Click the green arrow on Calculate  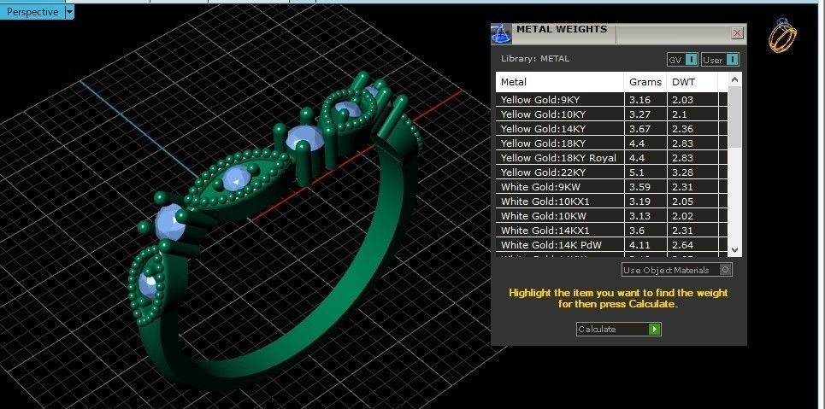point(655,330)
